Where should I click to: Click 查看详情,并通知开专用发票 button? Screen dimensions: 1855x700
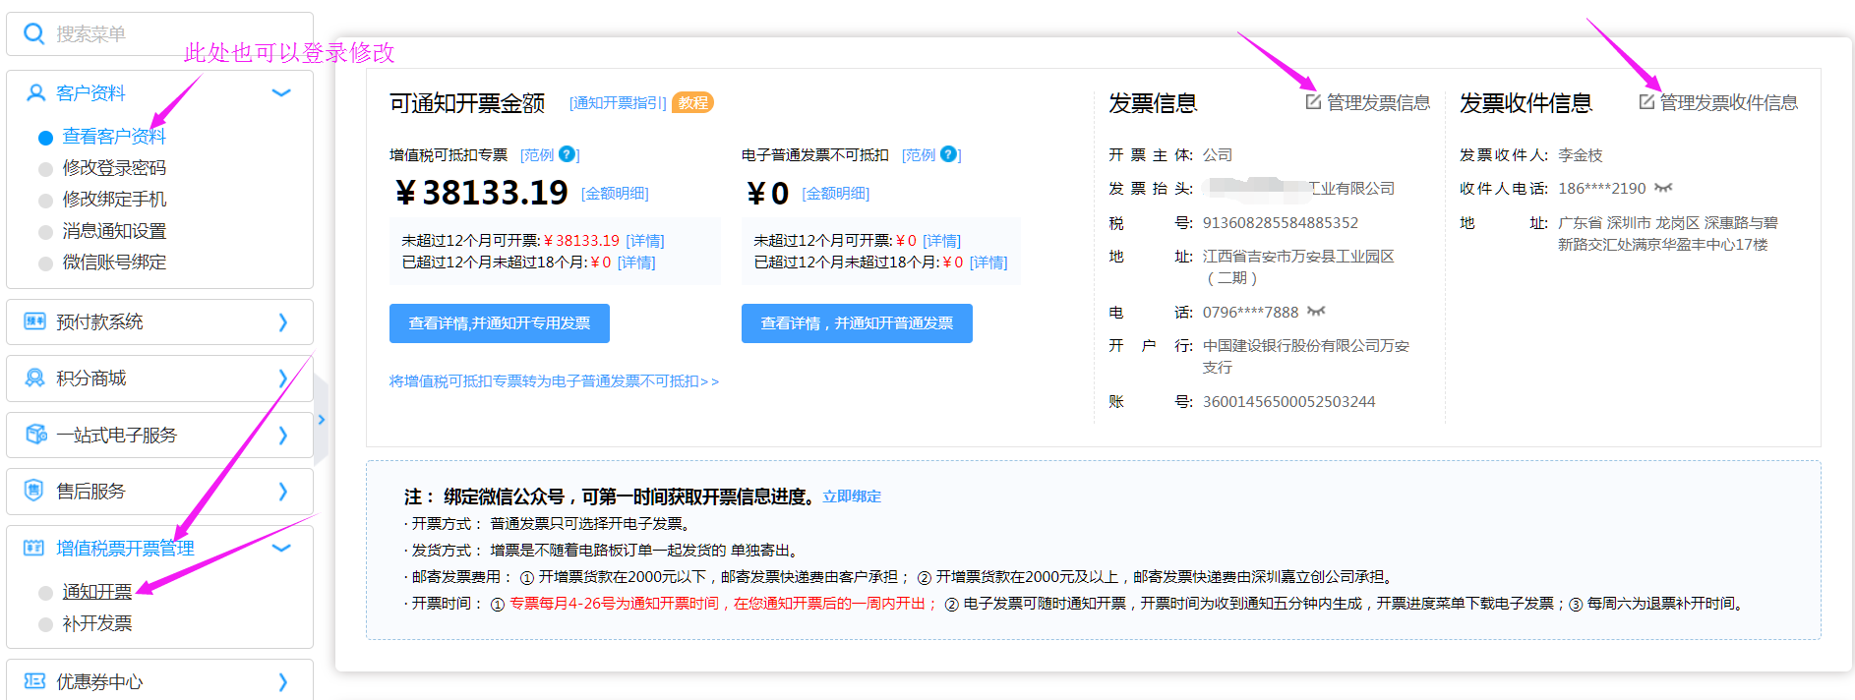point(499,323)
